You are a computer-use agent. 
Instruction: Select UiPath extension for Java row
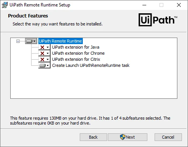pyautogui.click(x=76, y=47)
